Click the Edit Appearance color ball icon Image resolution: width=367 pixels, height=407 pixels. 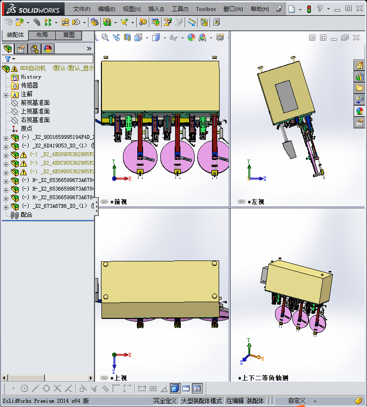(x=191, y=38)
